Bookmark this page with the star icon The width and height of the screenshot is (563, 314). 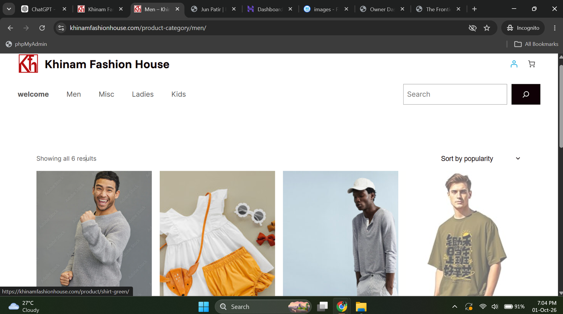487,28
